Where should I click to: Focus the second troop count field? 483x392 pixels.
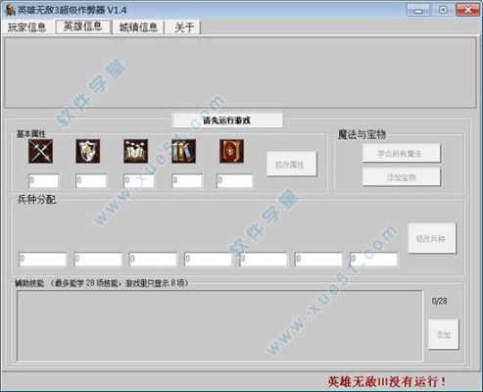[98, 259]
